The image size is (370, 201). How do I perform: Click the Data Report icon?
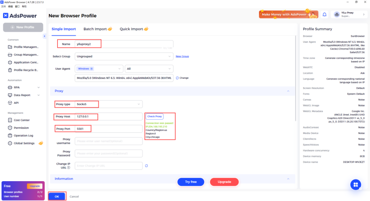[x=10, y=95]
